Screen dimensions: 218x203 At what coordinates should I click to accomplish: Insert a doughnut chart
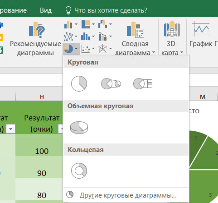[x=79, y=171]
